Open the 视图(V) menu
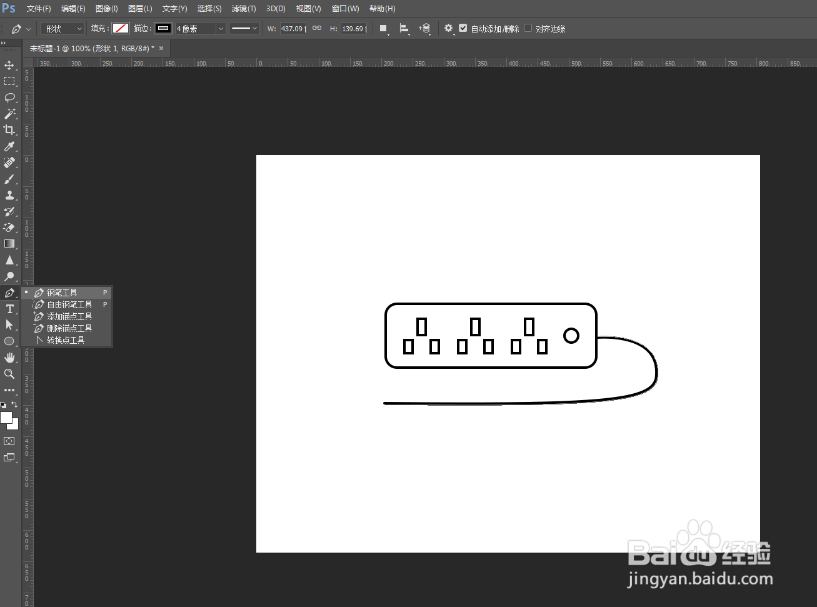 coord(308,9)
